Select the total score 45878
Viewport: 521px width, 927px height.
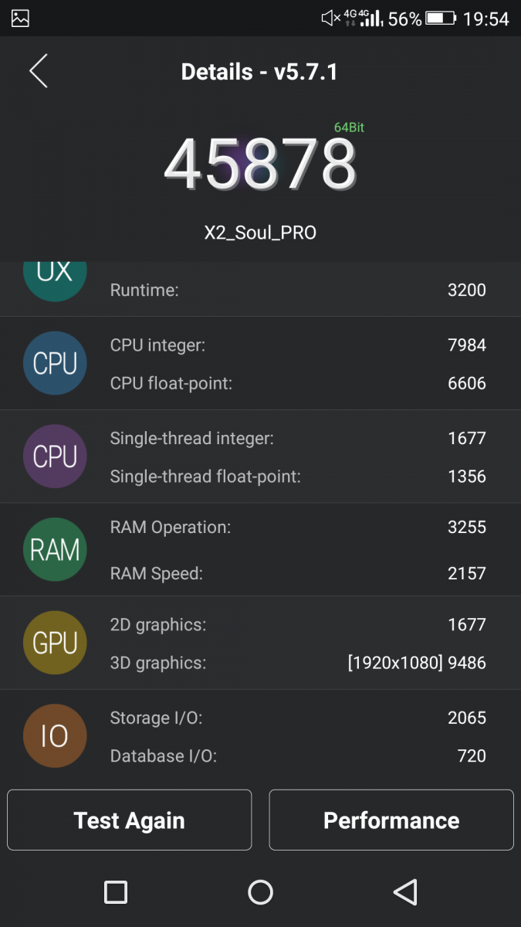(x=260, y=165)
